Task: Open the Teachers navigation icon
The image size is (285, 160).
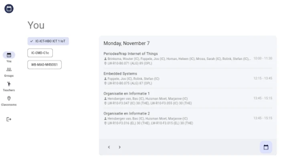Action: coord(9,84)
